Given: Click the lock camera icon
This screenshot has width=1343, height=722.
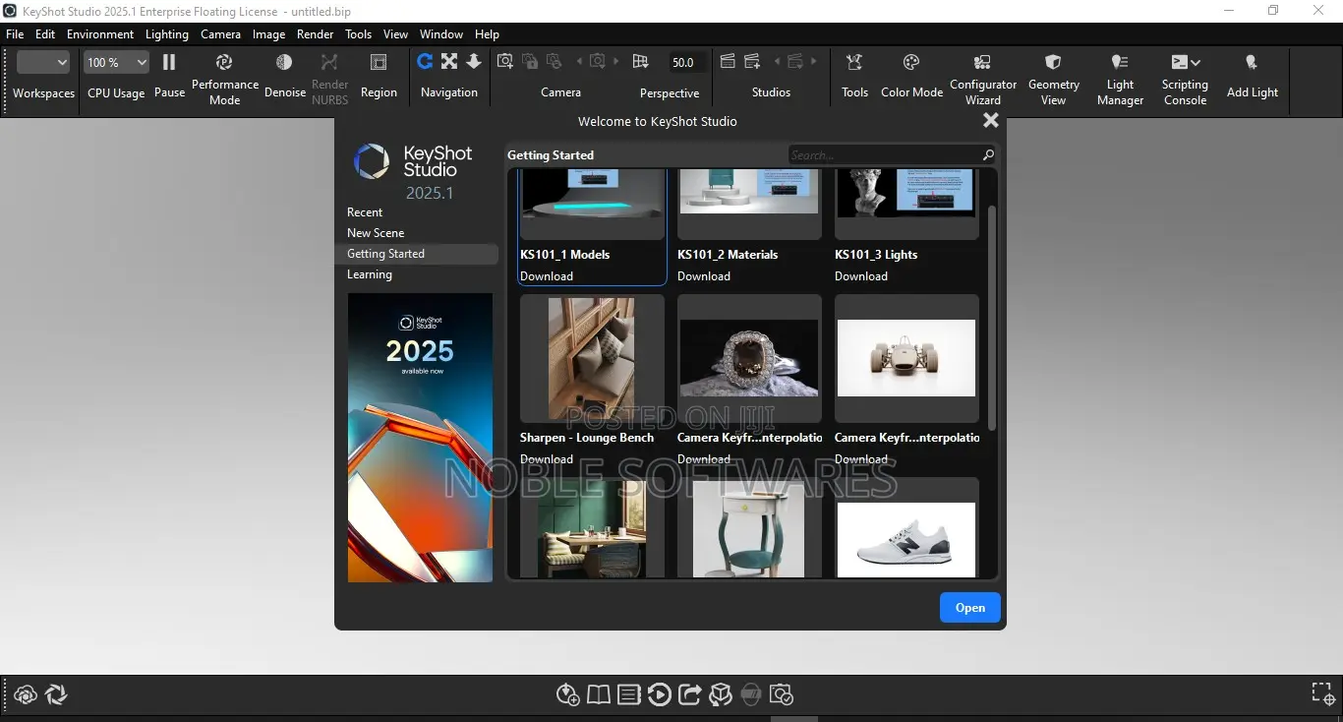Looking at the screenshot, I should click(530, 62).
